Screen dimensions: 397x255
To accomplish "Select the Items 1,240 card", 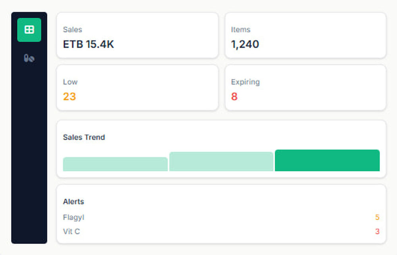I will [305, 35].
